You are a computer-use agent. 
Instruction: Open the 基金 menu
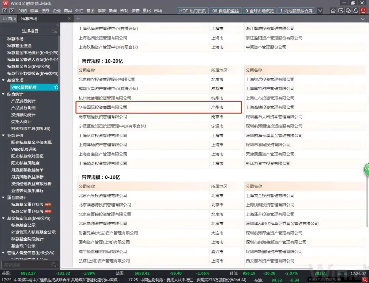(91, 11)
